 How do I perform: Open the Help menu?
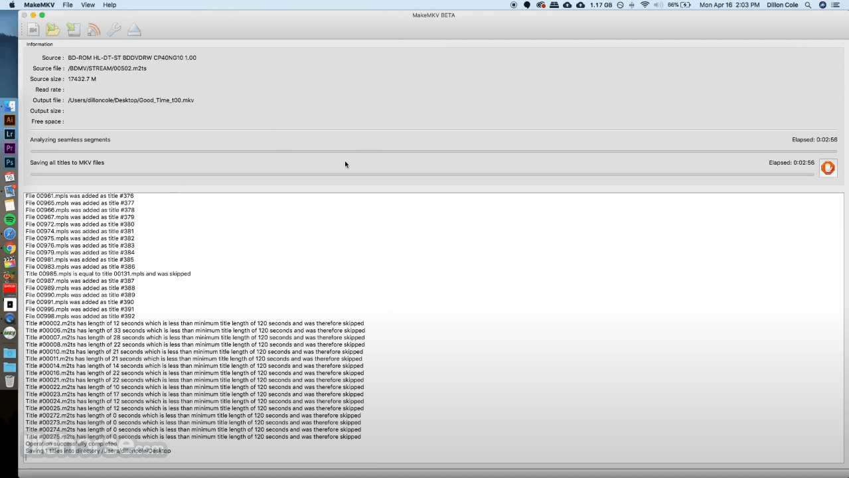click(x=110, y=5)
